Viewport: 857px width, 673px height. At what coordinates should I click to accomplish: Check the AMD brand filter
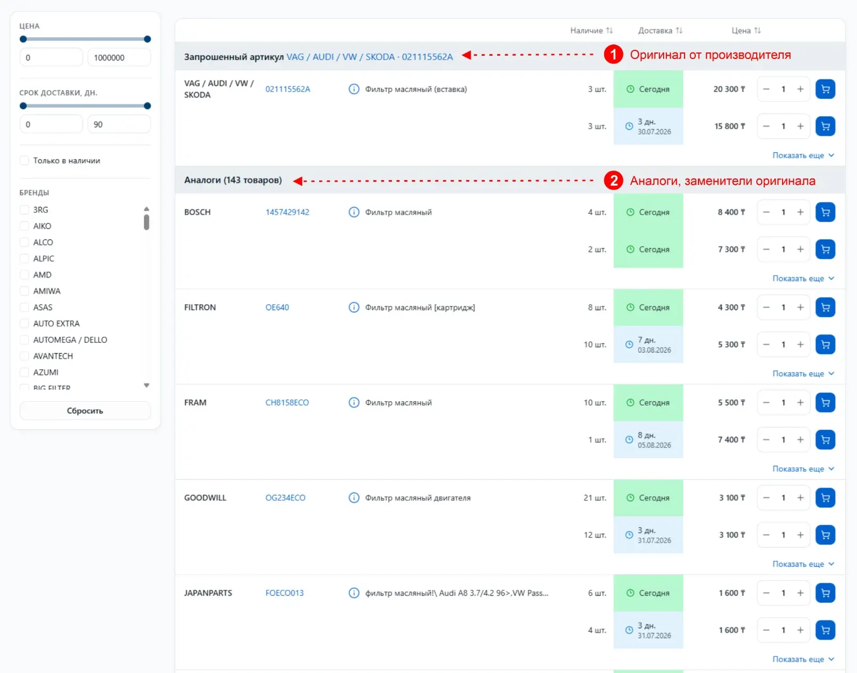coord(24,275)
